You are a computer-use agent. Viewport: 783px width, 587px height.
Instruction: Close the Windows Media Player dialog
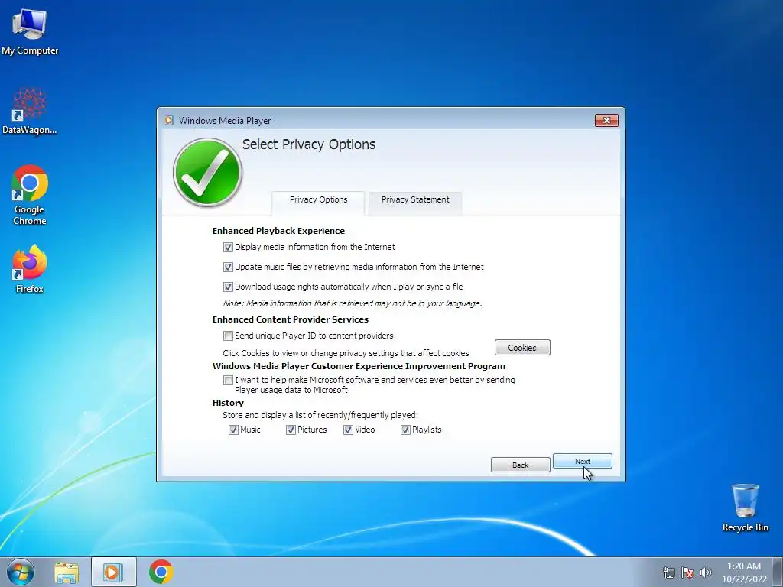click(606, 120)
